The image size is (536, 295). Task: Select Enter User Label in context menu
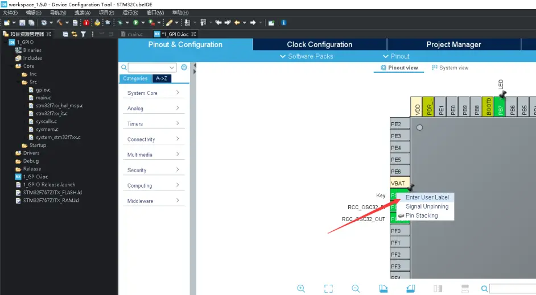427,197
